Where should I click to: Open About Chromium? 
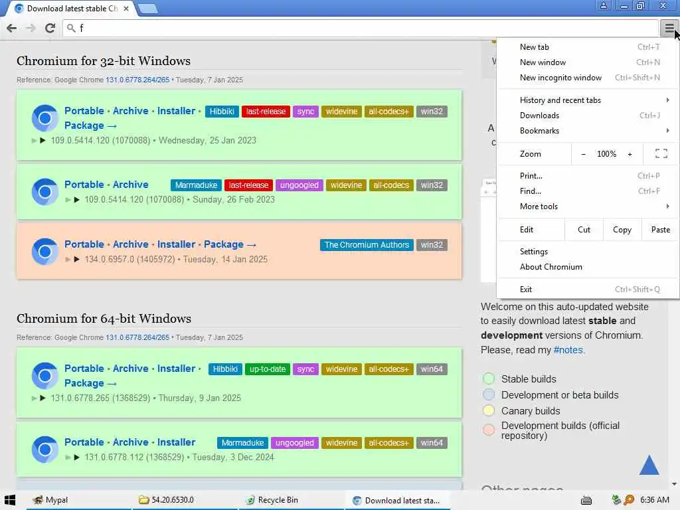(x=588, y=267)
